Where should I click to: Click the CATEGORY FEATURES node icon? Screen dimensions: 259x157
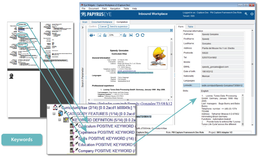[60, 114]
